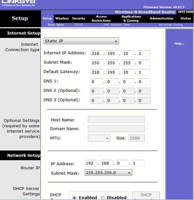Select the DHCP Disabled radio button

point(103,198)
